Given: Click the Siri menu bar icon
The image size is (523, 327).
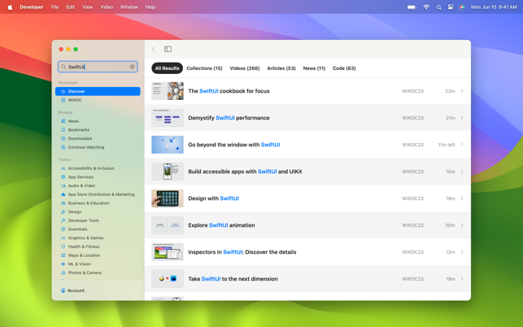Looking at the screenshot, I should coord(462,7).
